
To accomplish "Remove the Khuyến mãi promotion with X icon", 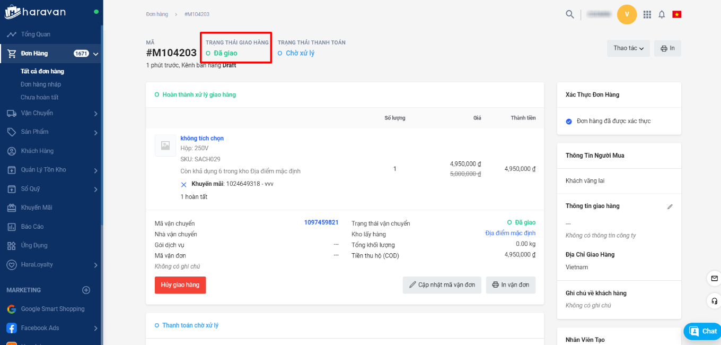I will (x=184, y=184).
